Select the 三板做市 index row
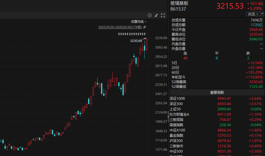 click(x=217, y=146)
